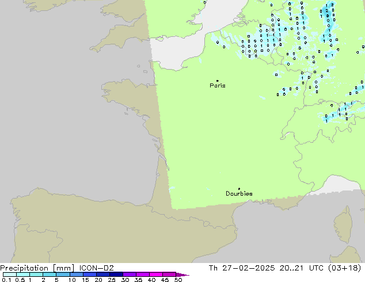Click the (03+18) forecast run label

[344, 268]
